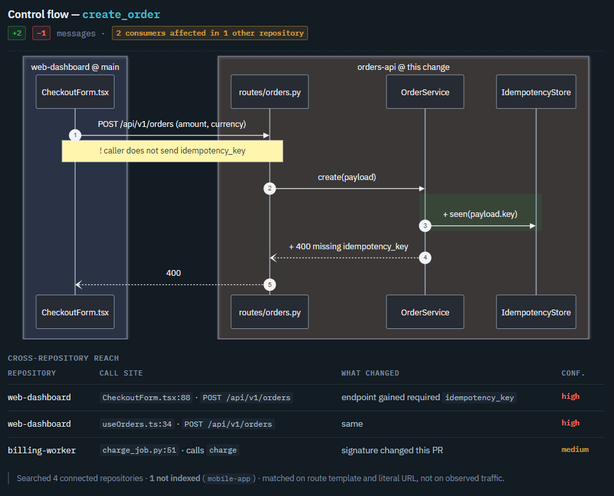Click web-dashboard cell in useOrders.ts row
The width and height of the screenshot is (614, 496).
tap(39, 424)
